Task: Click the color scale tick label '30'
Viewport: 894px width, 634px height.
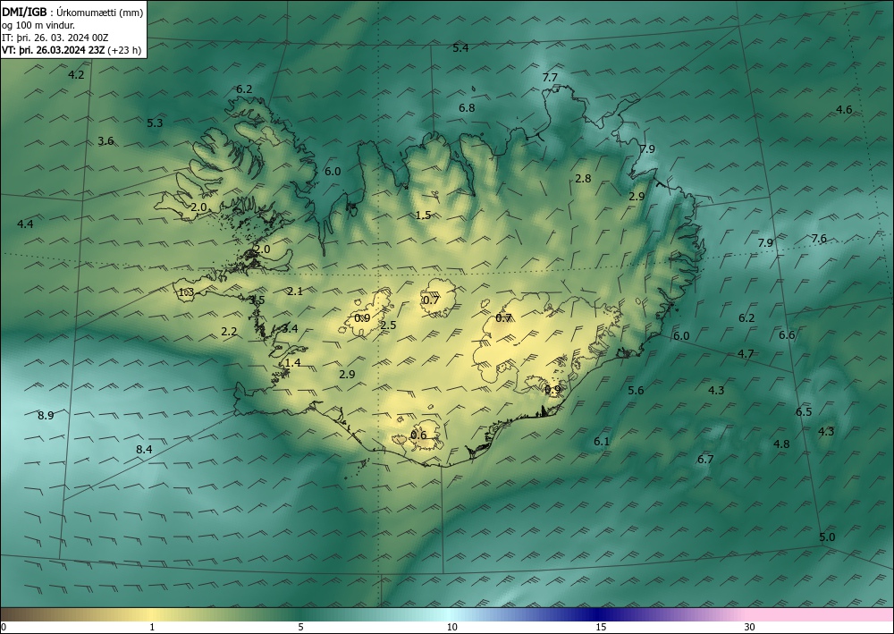Action: pos(750,628)
